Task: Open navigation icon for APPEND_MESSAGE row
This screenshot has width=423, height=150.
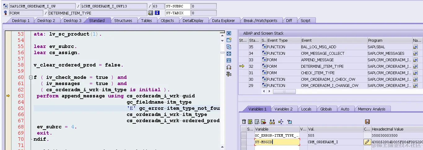Action: point(416,60)
